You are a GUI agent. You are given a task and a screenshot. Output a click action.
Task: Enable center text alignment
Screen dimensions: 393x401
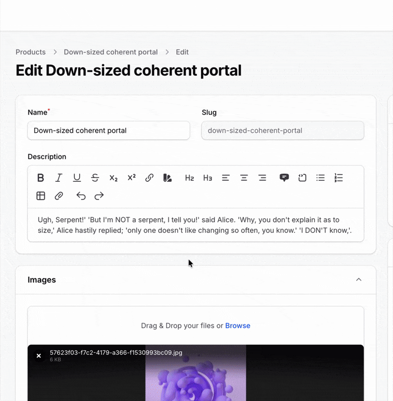pos(244,178)
